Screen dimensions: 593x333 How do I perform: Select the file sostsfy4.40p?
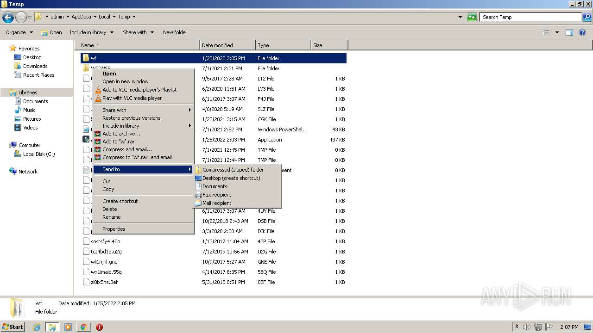click(x=105, y=241)
